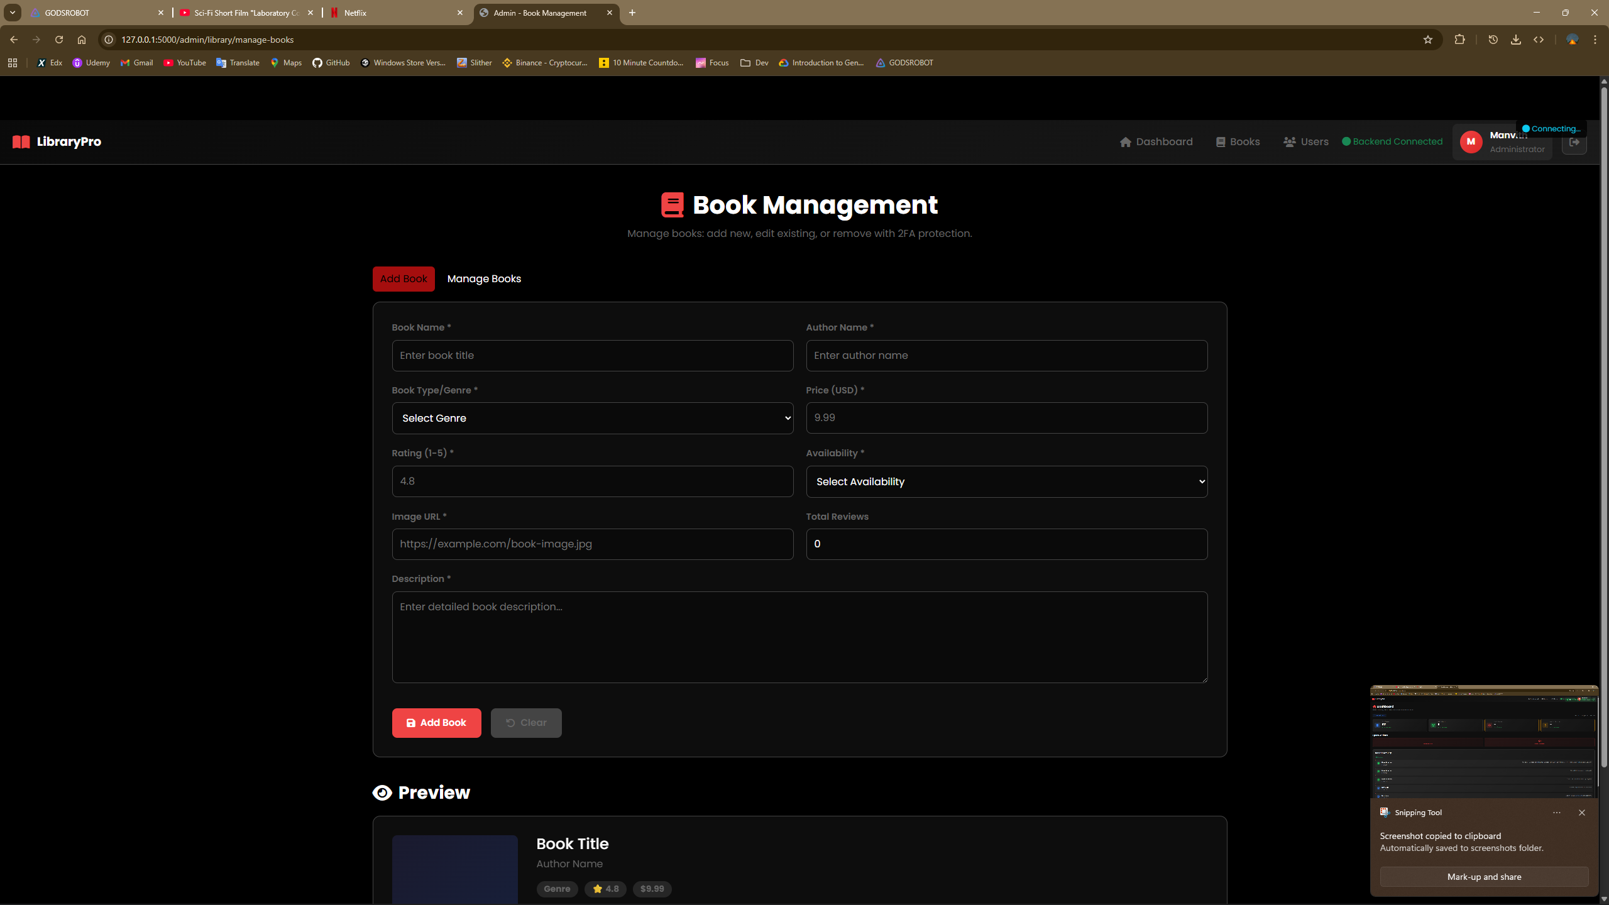Screen dimensions: 1609x905
Task: Open Chrome's three-dot menu
Action: (x=1595, y=39)
